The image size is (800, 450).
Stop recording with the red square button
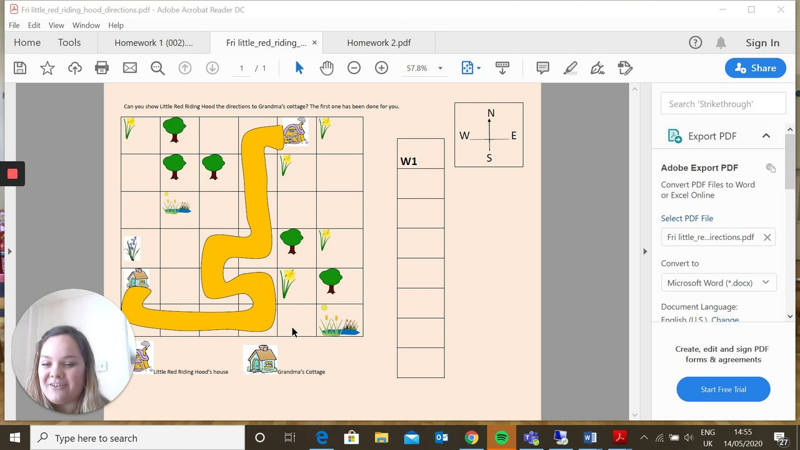pos(12,174)
